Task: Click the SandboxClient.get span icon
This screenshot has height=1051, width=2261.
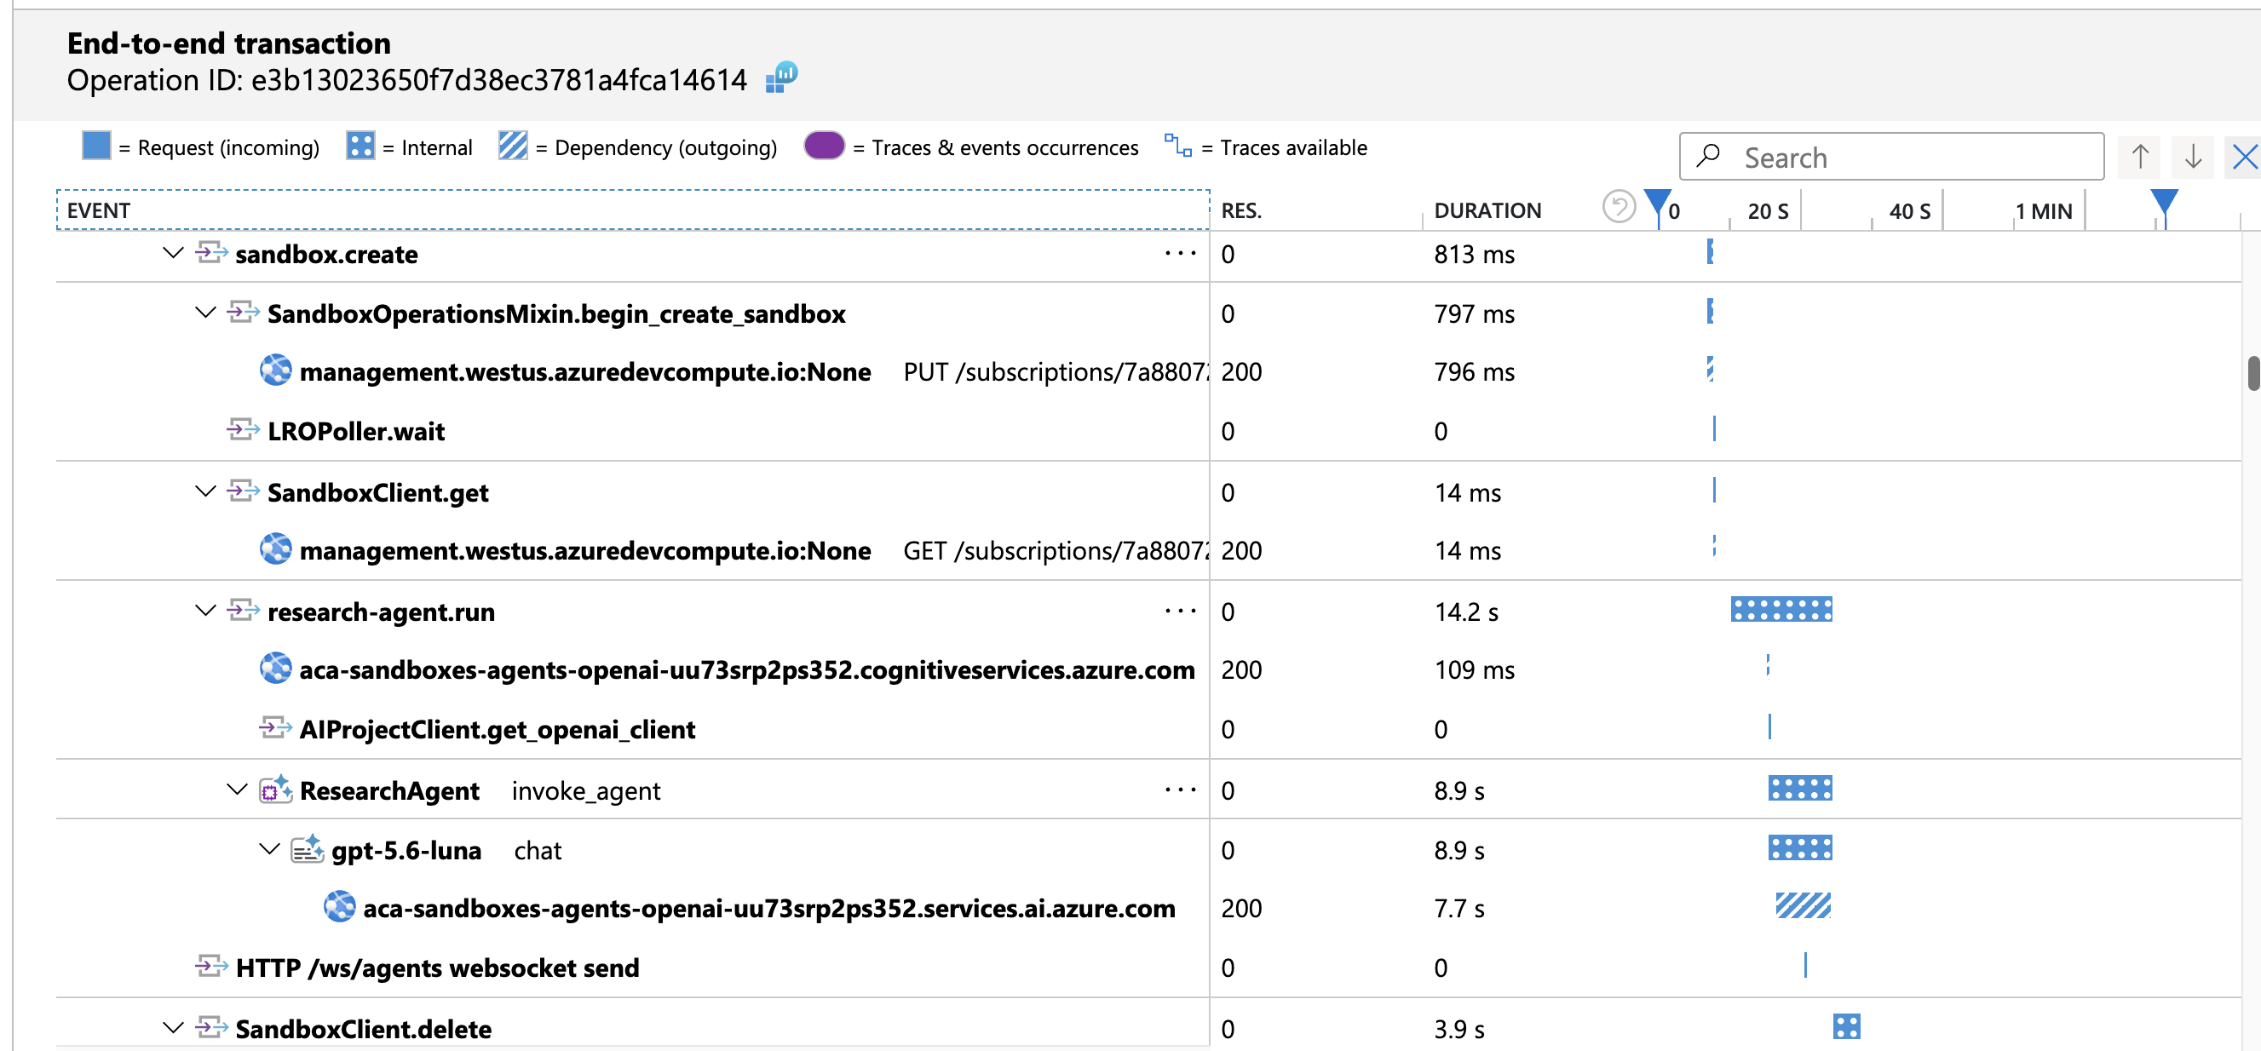Action: tap(243, 491)
